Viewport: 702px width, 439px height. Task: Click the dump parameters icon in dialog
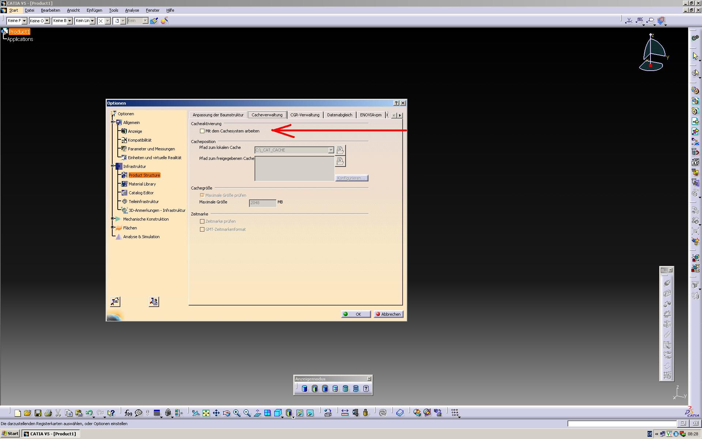(154, 301)
